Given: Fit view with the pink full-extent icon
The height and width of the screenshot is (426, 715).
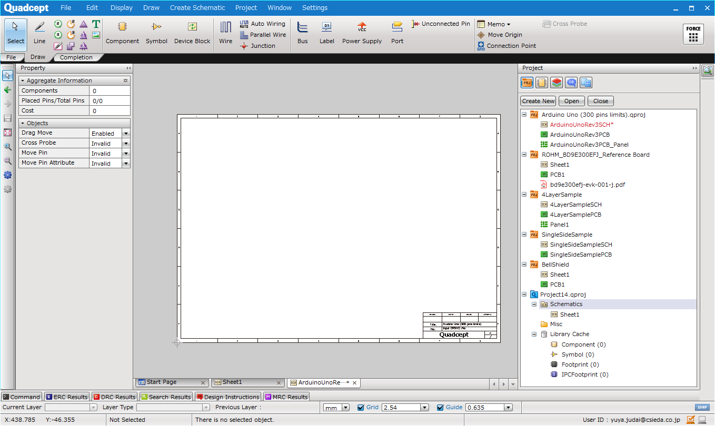Looking at the screenshot, I should (7, 133).
